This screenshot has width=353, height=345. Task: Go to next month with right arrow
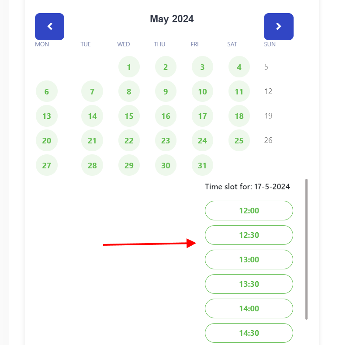point(278,27)
